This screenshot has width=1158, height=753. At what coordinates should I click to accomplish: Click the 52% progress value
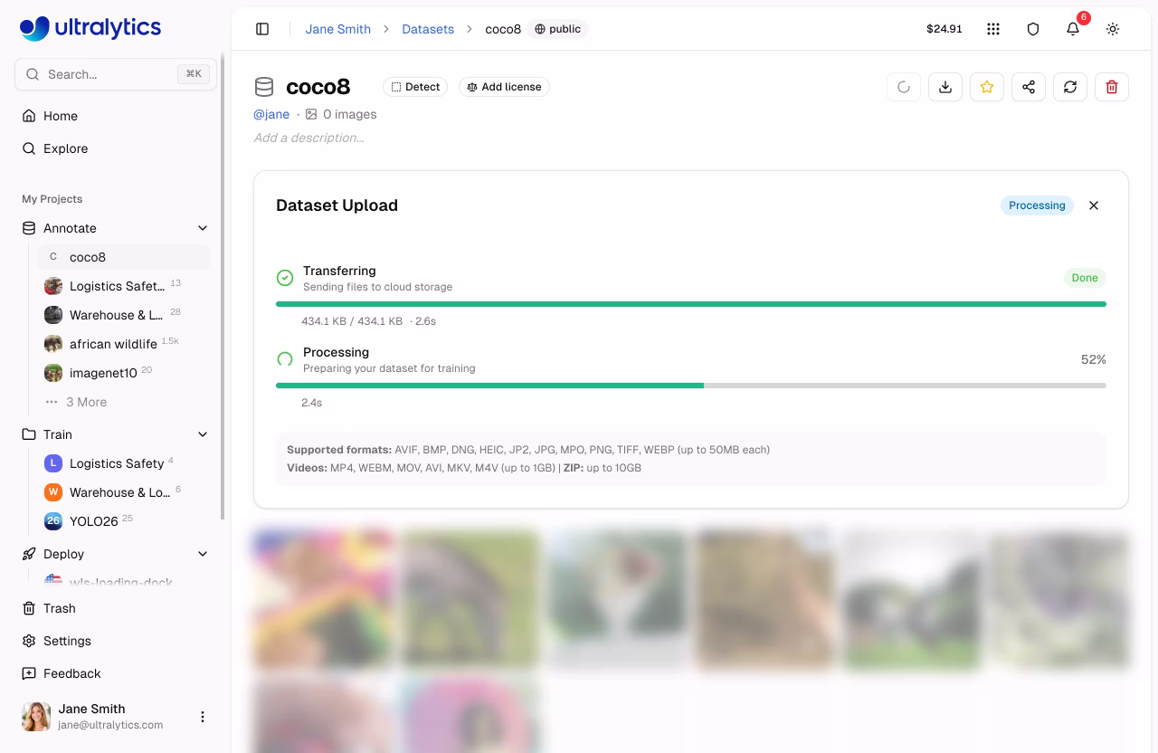click(x=1094, y=359)
